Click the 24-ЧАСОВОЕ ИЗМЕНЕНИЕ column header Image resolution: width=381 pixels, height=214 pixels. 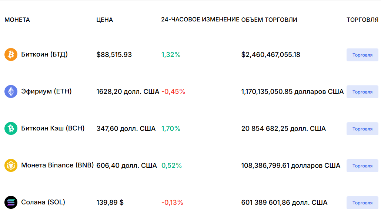(x=200, y=20)
